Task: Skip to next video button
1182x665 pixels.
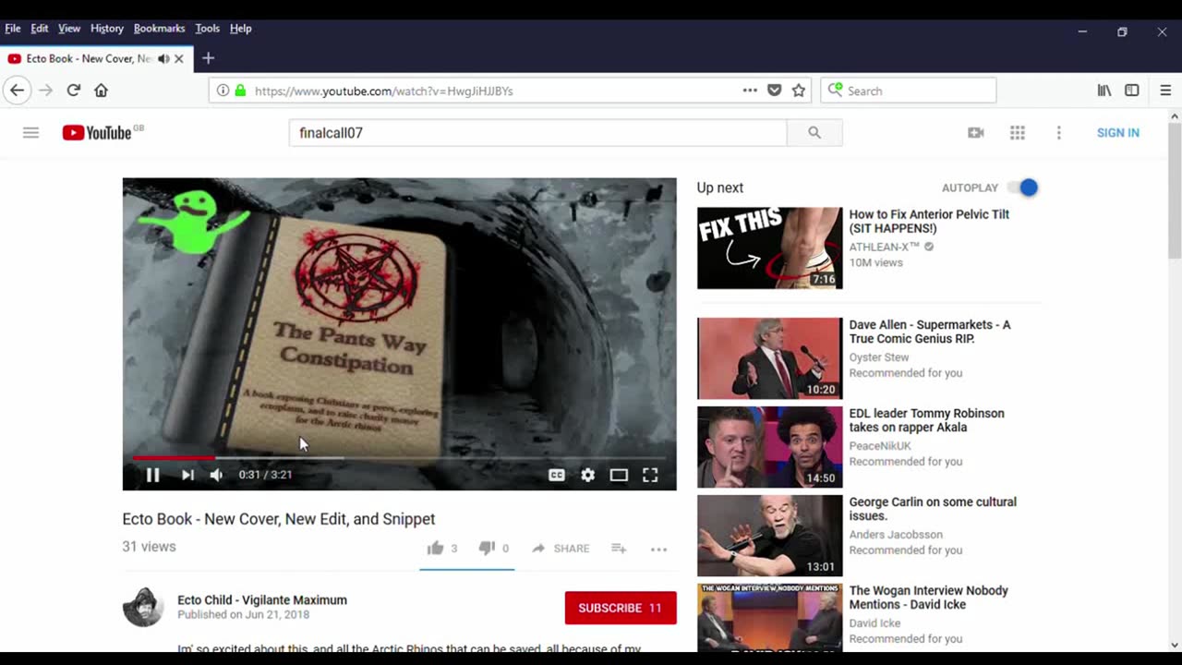Action: (x=187, y=475)
